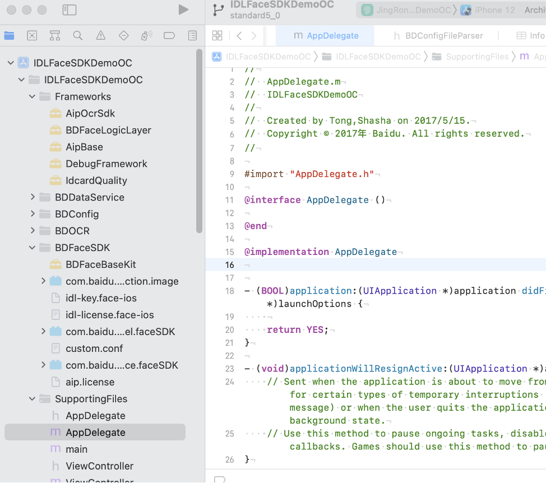Go forward in editor history

click(254, 35)
